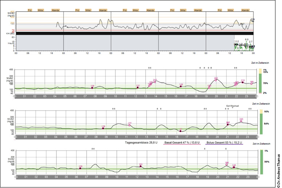The image size is (282, 188).
Task: Click 'Bolus Gesamt 53 %' summary label
Action: point(223,143)
